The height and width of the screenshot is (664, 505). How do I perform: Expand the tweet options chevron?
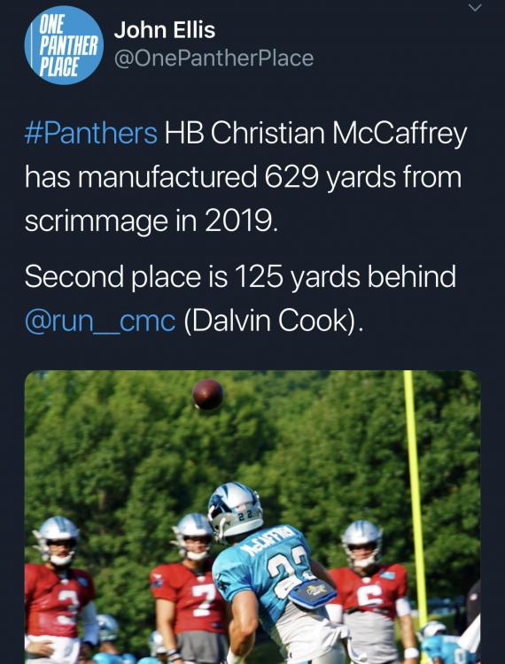coord(476,8)
